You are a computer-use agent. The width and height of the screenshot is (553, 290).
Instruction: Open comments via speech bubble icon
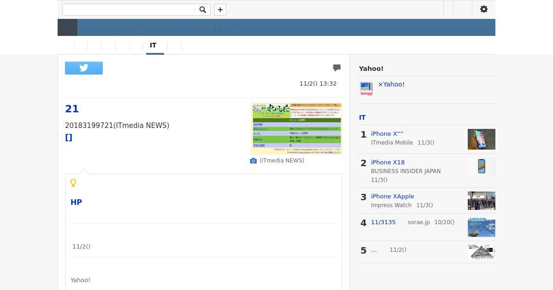point(337,68)
